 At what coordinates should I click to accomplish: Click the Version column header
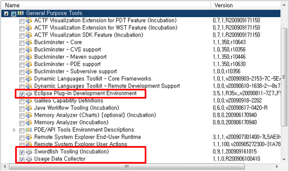[246, 5]
